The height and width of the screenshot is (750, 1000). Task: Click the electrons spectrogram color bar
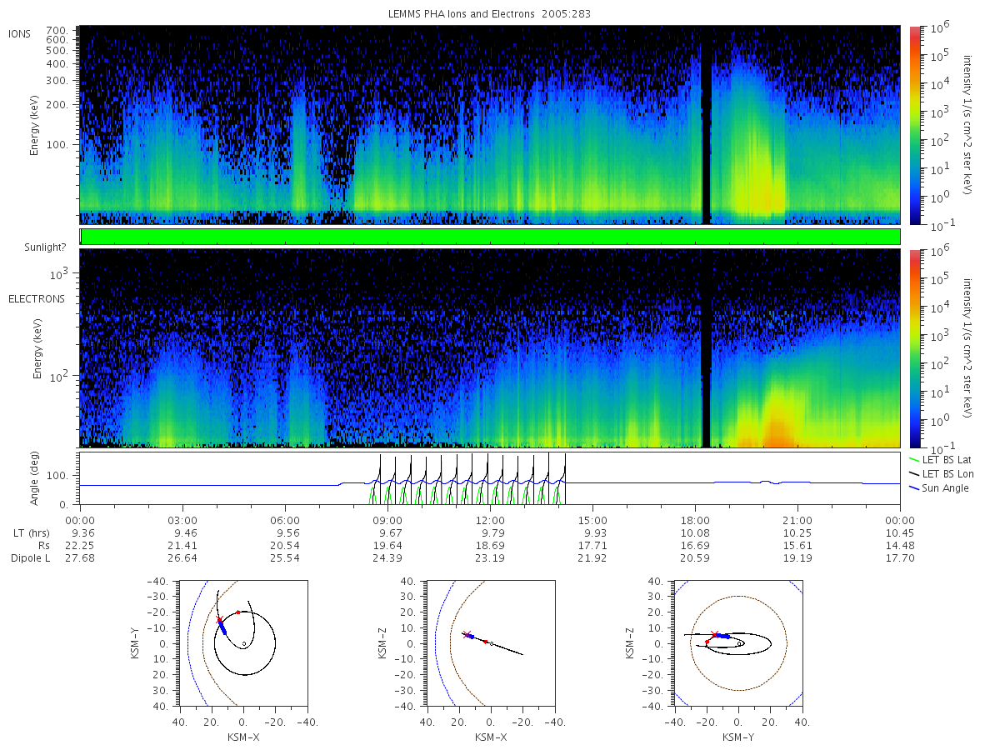coord(914,348)
